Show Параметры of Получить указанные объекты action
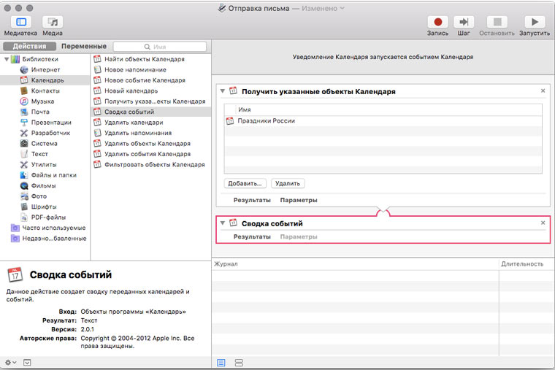The image size is (555, 370). (x=299, y=200)
